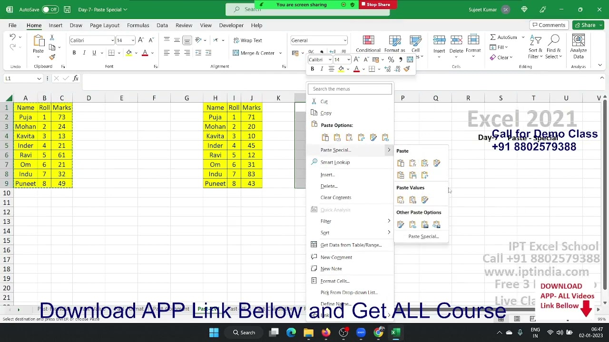This screenshot has height=342, width=609.
Task: Toggle Wrap Text
Action: [x=248, y=40]
